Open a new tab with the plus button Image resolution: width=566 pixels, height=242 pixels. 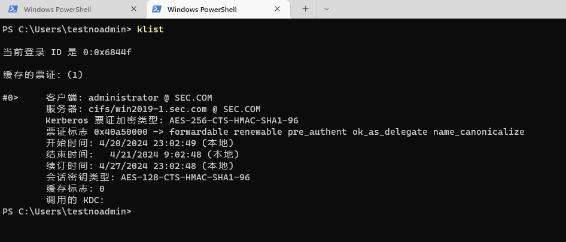(305, 9)
